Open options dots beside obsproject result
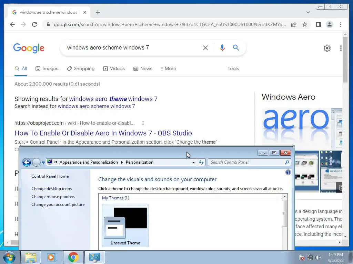Image resolution: width=353 pixels, height=264 pixels. tap(143, 123)
